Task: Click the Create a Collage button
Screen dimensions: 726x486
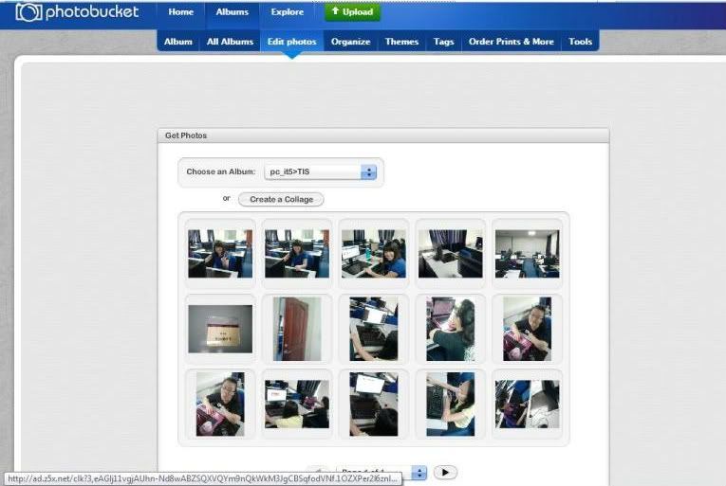Action: (x=281, y=199)
